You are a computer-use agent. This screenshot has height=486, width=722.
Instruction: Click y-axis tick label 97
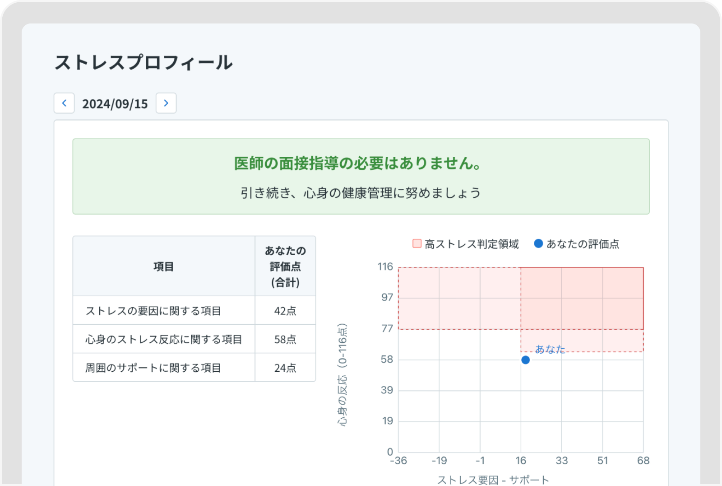[x=387, y=297]
